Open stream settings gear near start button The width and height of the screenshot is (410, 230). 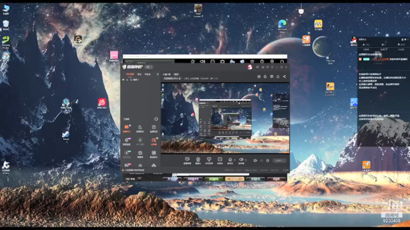coord(268,160)
